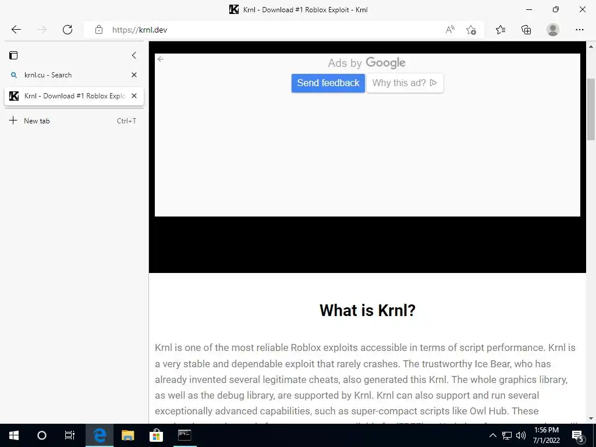Go back using browser back arrow
The width and height of the screenshot is (596, 447).
tap(16, 30)
